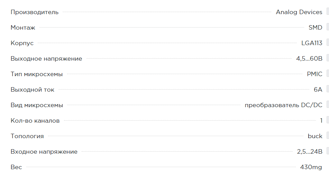
Task: Click the LGA113 package value
Action: 312,43
